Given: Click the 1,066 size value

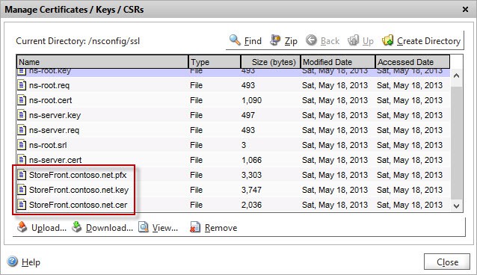Looking at the screenshot, I should (x=251, y=160).
